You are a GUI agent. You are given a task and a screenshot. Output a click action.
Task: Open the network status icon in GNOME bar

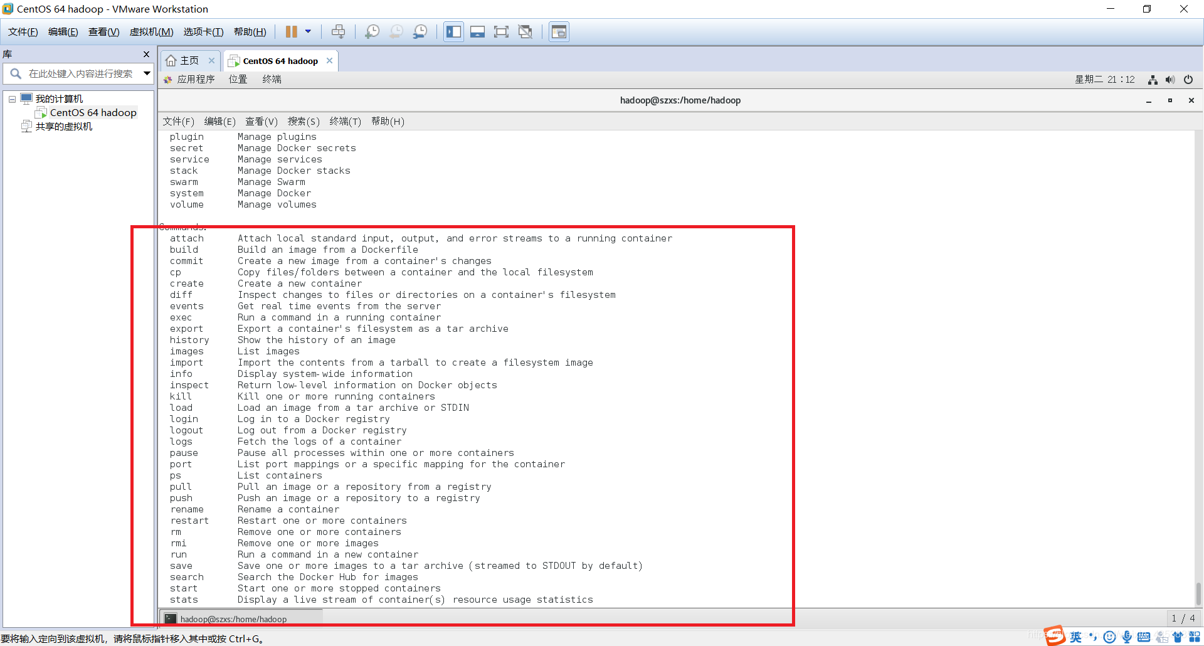tap(1153, 80)
